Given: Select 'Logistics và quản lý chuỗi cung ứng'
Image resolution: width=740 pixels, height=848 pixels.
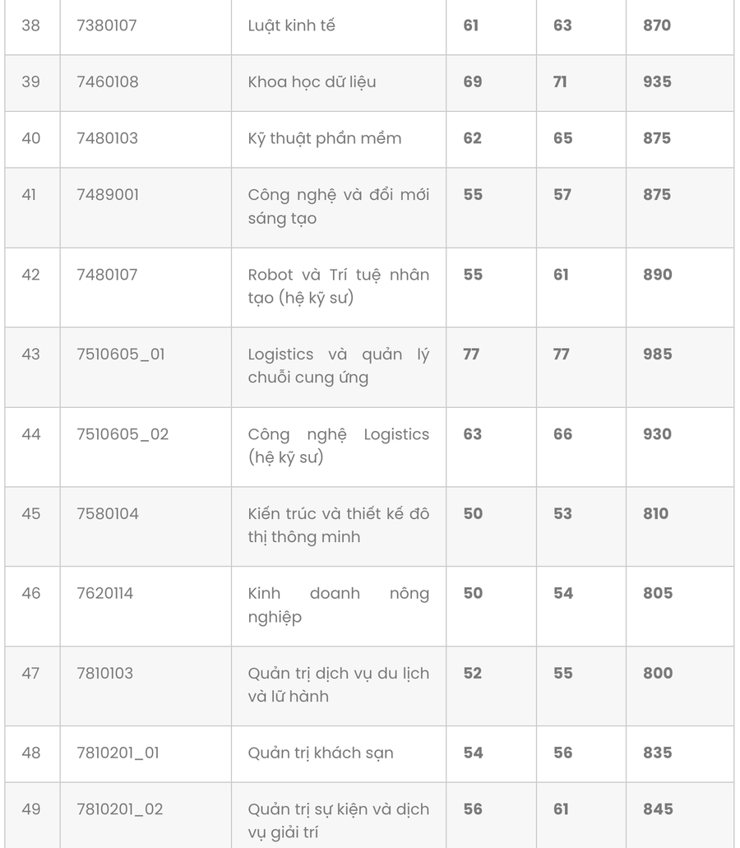Looking at the screenshot, I should [x=338, y=366].
